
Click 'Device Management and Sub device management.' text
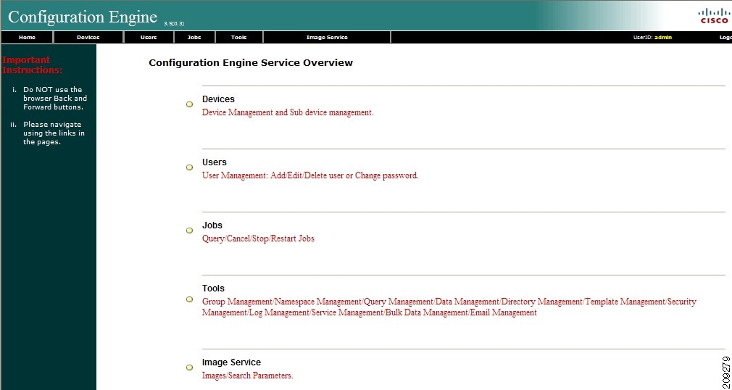click(x=288, y=112)
